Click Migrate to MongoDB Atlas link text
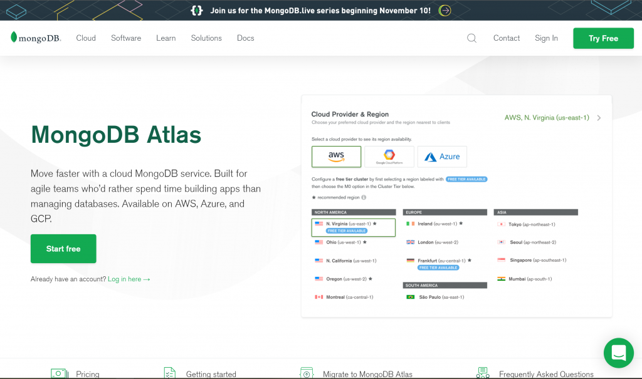This screenshot has width=642, height=379. click(x=367, y=374)
